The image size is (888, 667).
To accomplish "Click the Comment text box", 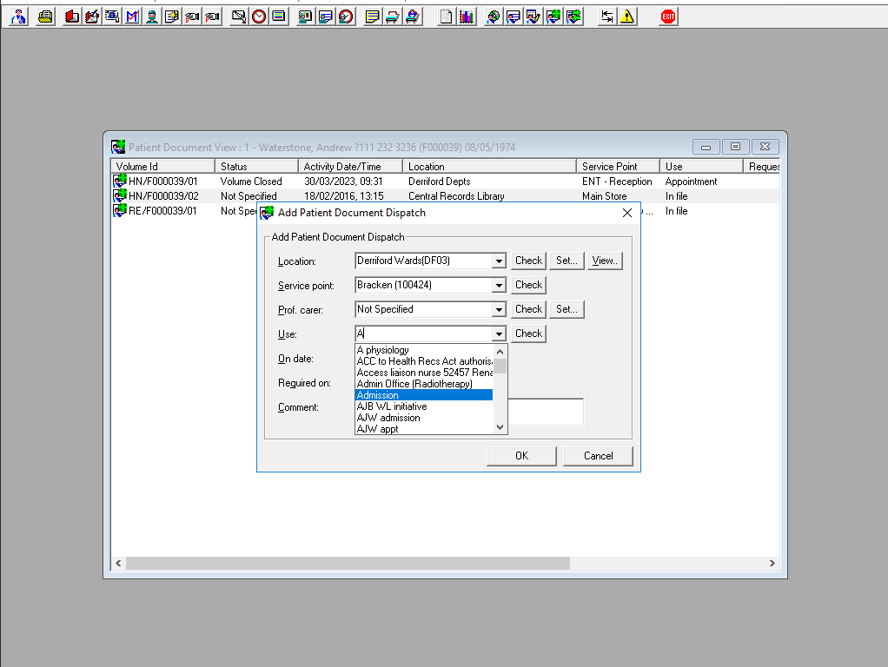I will click(x=546, y=412).
